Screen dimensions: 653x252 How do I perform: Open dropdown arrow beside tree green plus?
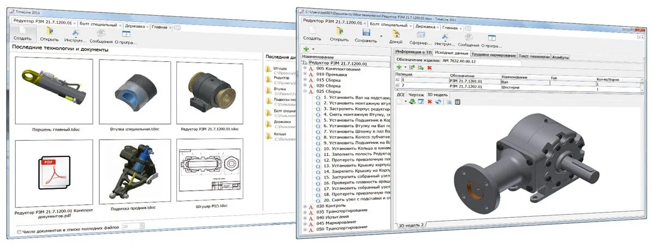click(x=313, y=49)
